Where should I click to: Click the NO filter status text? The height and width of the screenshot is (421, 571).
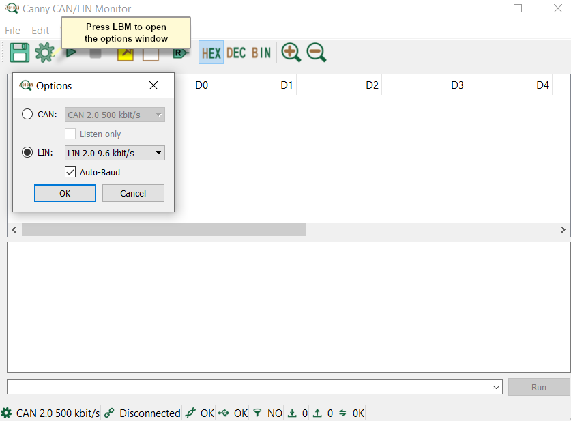coord(275,413)
